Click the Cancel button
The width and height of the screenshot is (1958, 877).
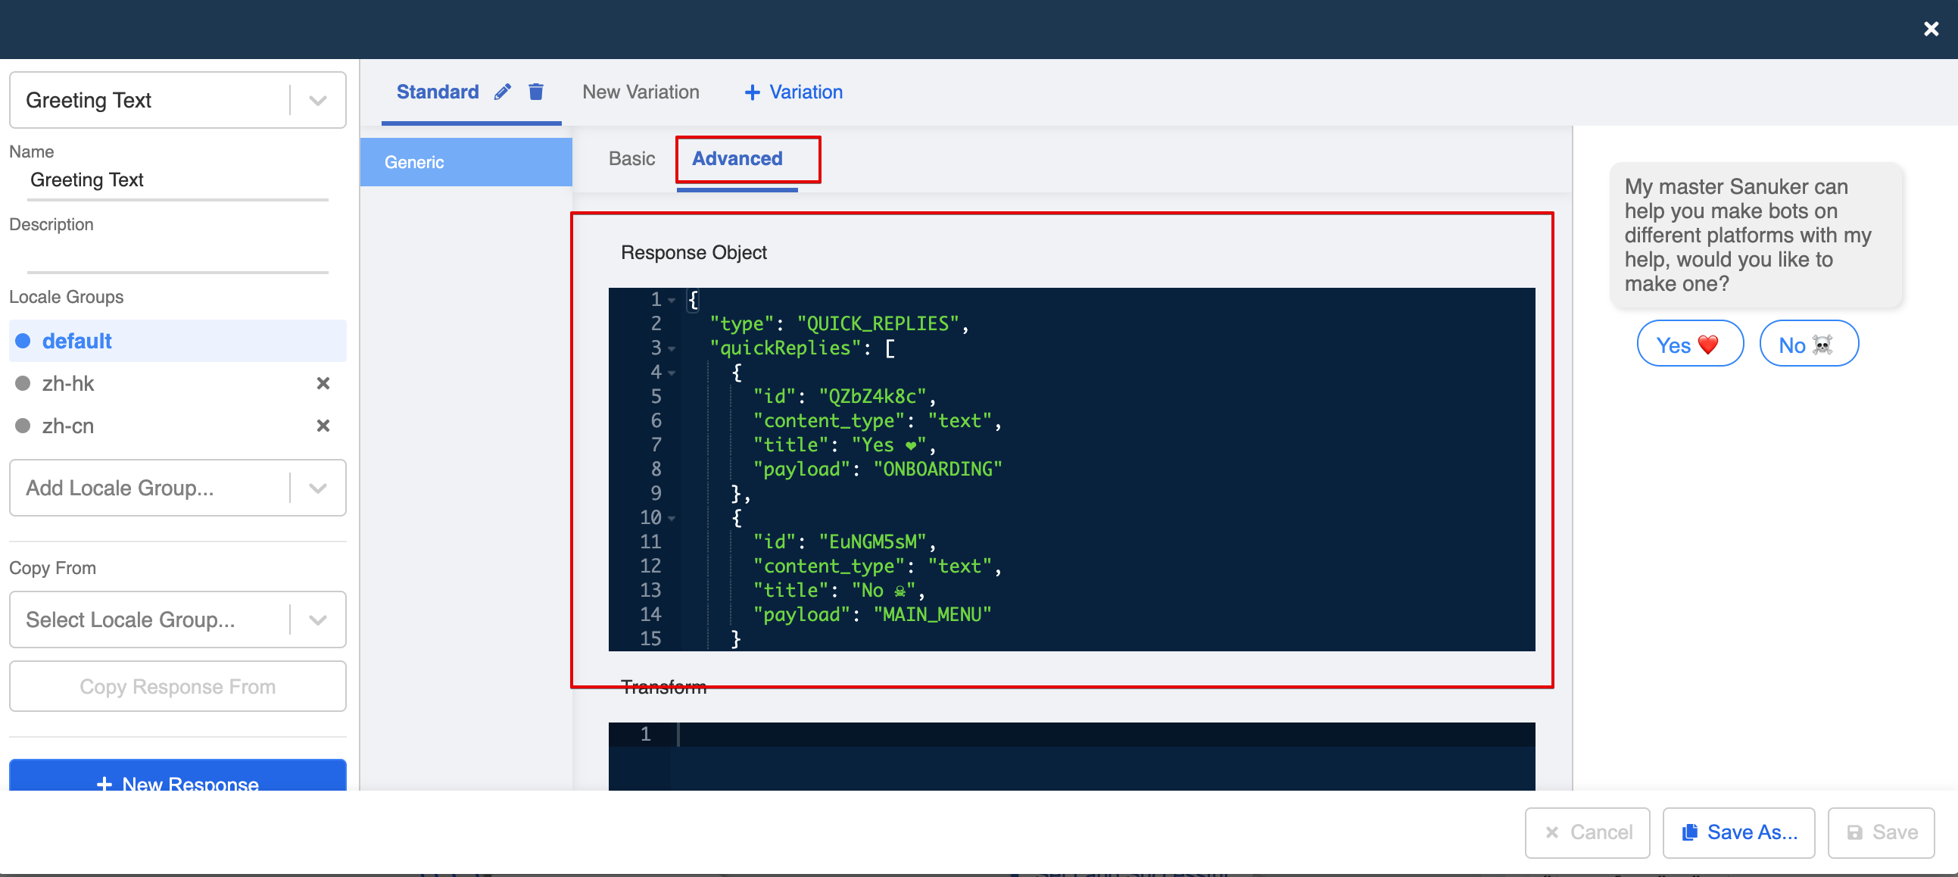point(1587,832)
